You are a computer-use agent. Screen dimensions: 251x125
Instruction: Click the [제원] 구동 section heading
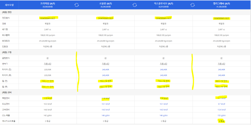(6, 52)
